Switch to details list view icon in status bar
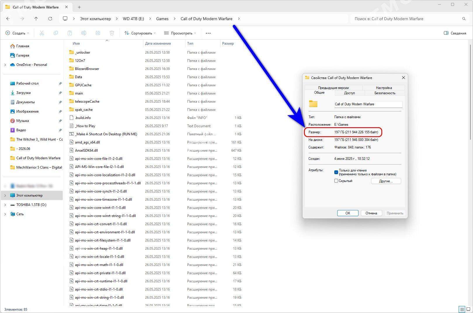 [462, 309]
